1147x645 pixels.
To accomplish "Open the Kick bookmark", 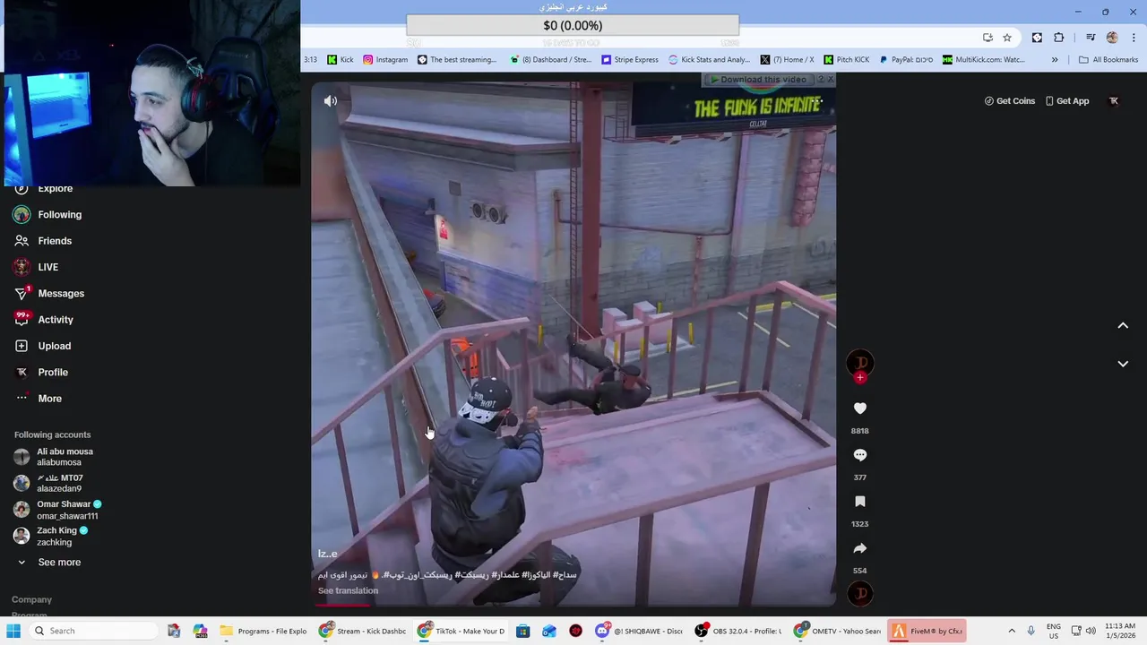I will coord(340,60).
